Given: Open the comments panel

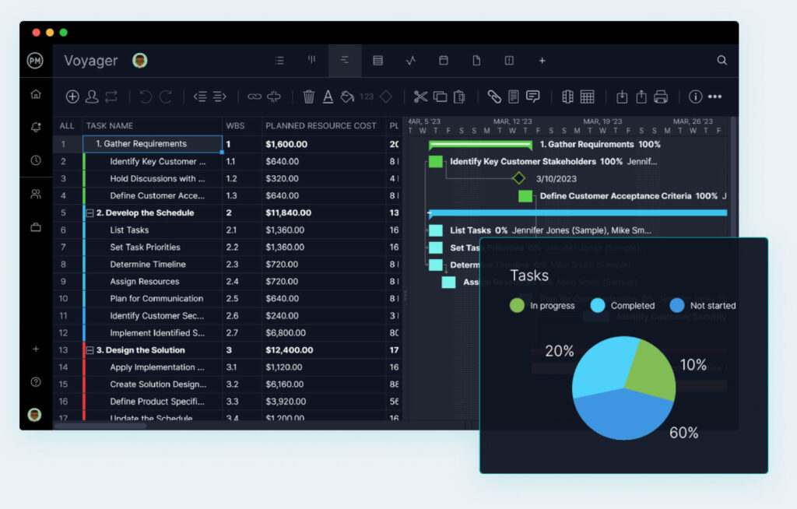Looking at the screenshot, I should (533, 97).
